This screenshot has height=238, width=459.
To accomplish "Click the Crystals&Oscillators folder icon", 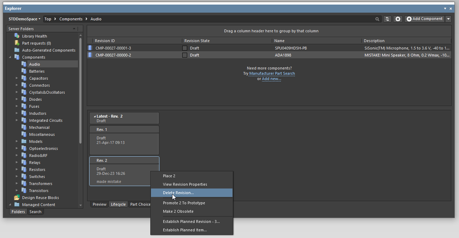I will coord(24,92).
